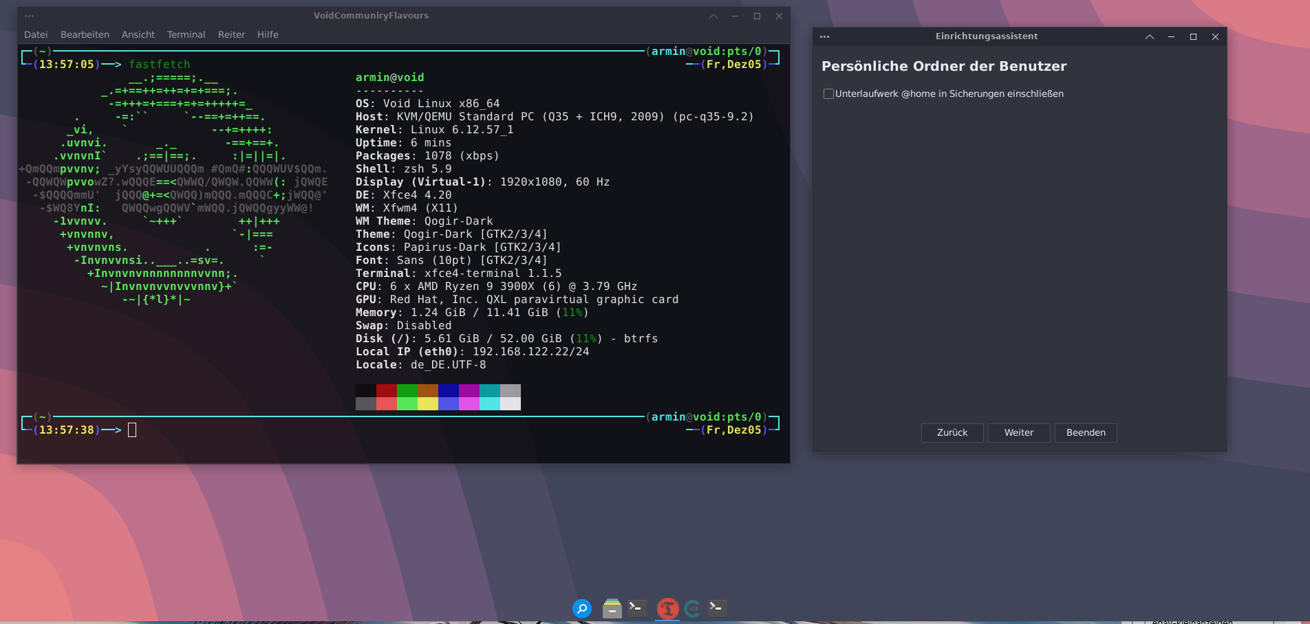Click the red round icon in the dock

(x=667, y=608)
